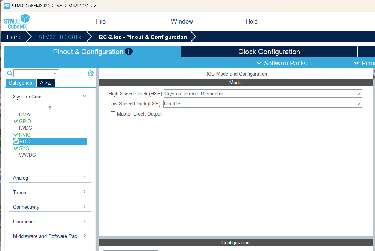
Task: Click the sort arrows above the DMA list
Action: click(x=50, y=108)
